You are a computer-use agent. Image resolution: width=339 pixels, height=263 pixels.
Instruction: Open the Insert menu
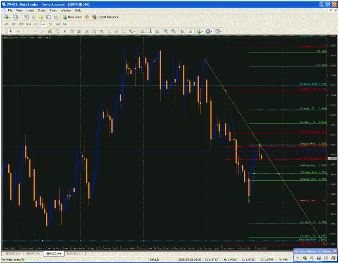30,10
